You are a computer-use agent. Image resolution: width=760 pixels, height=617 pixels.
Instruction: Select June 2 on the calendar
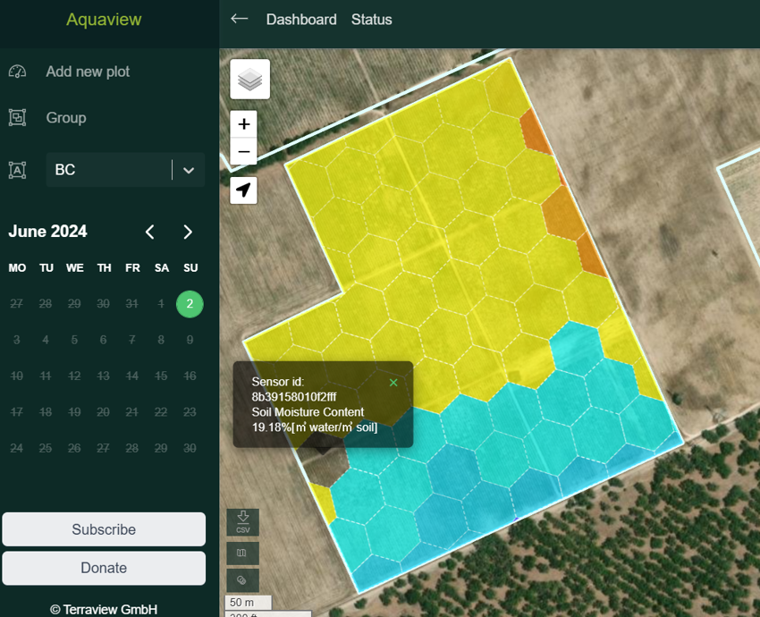click(x=190, y=304)
